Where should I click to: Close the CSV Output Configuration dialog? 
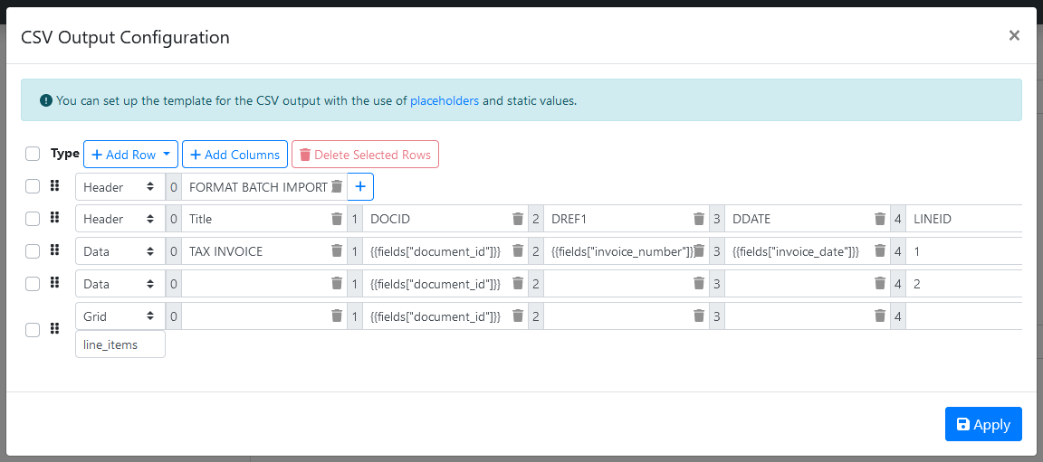pos(1014,35)
